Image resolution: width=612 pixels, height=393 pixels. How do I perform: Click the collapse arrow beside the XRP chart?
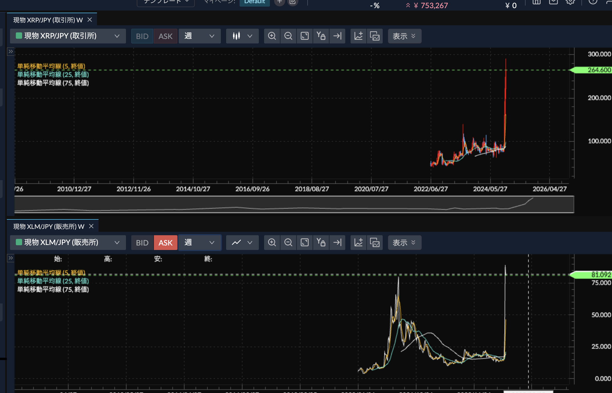click(x=10, y=52)
